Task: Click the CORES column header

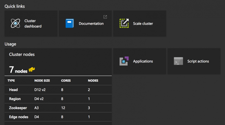Action: click(x=65, y=81)
